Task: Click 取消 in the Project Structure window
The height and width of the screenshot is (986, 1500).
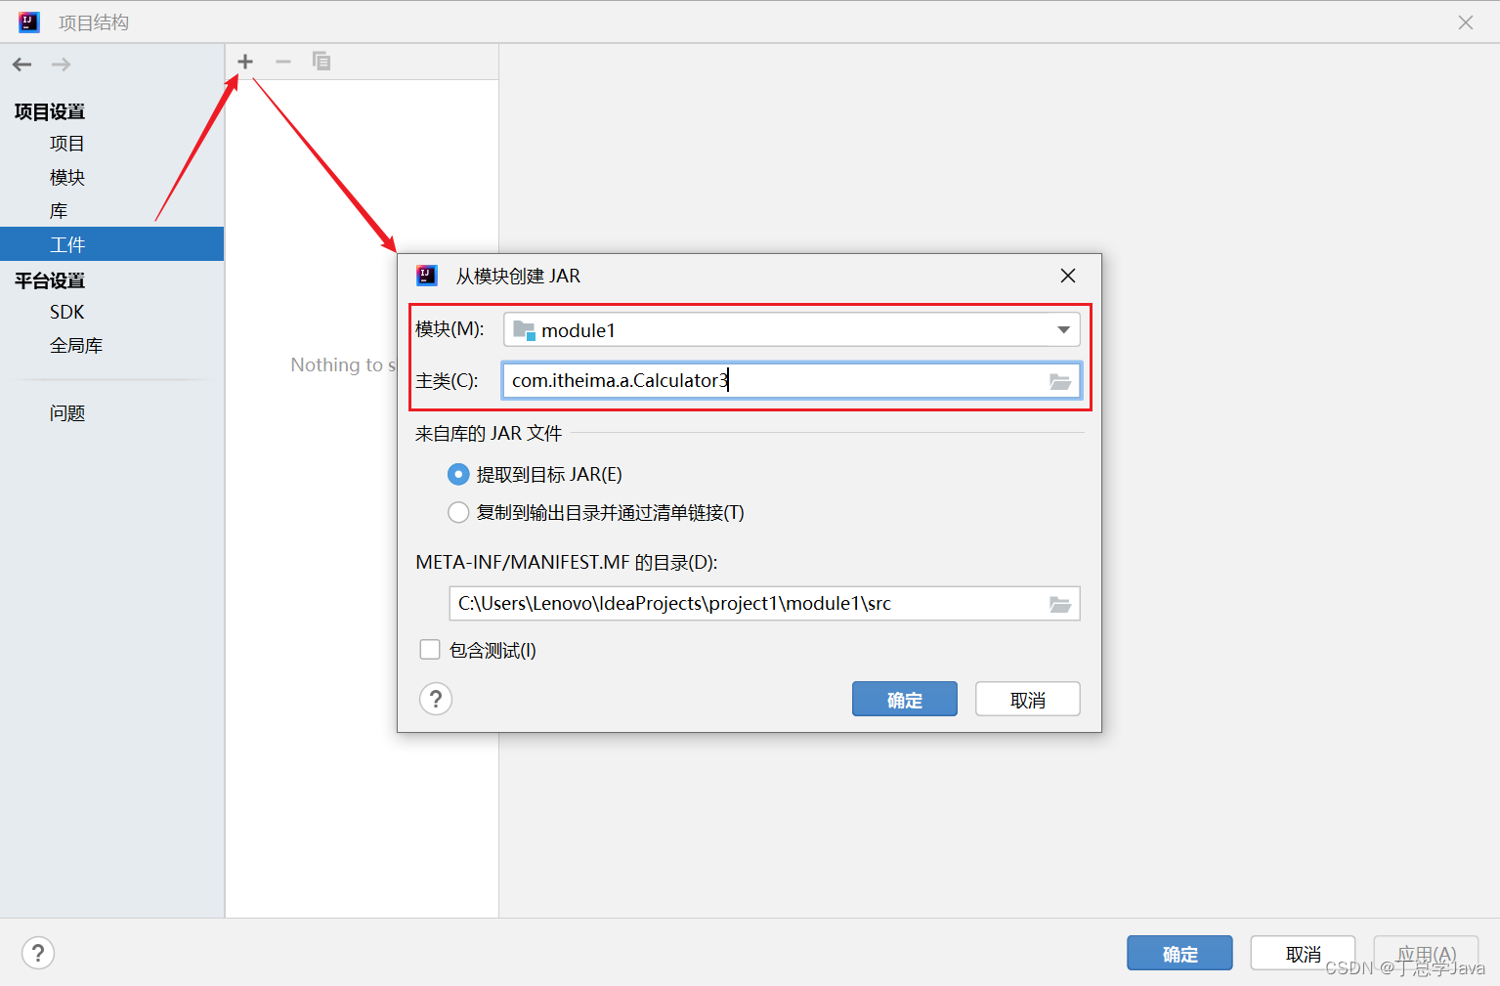Action: (x=1303, y=953)
